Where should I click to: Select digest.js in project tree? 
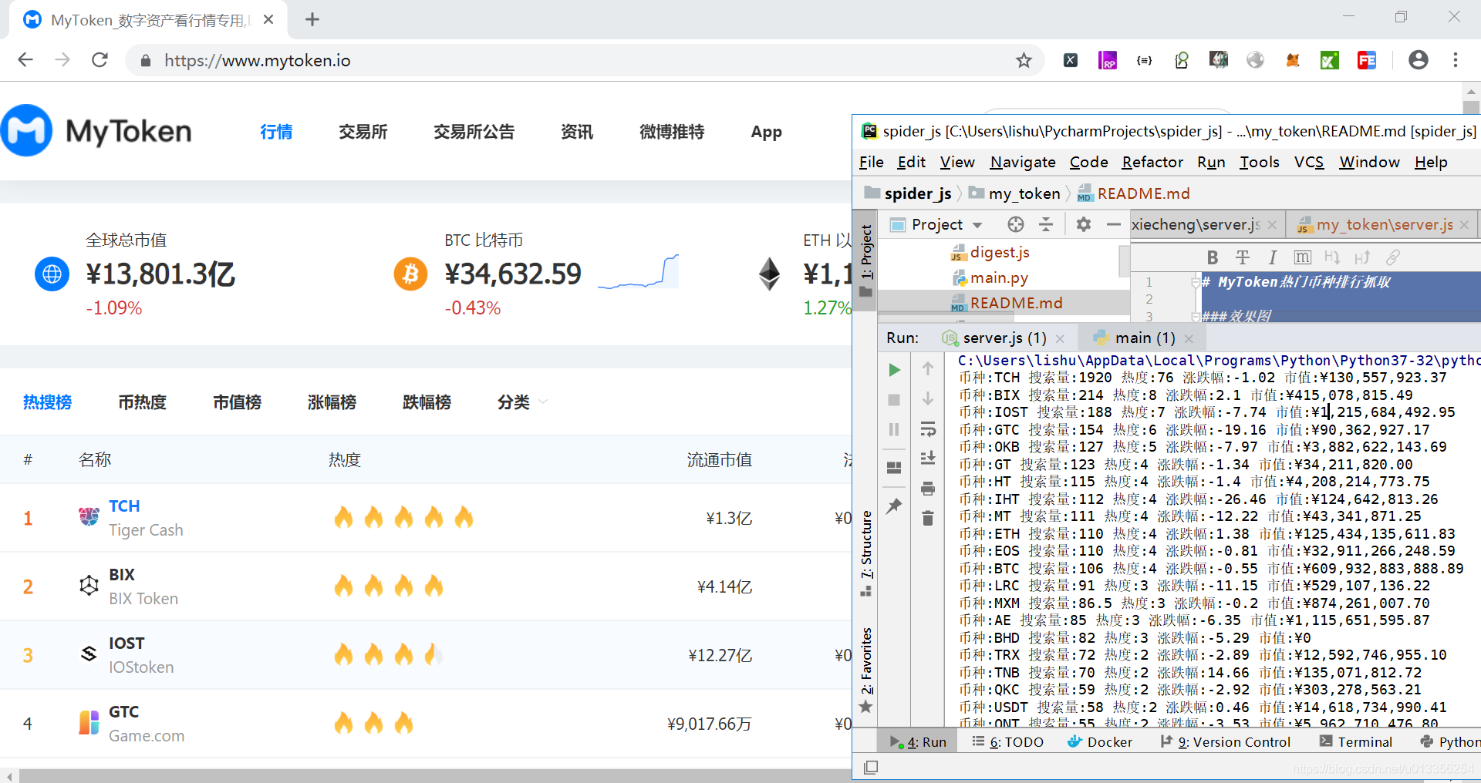(1000, 252)
